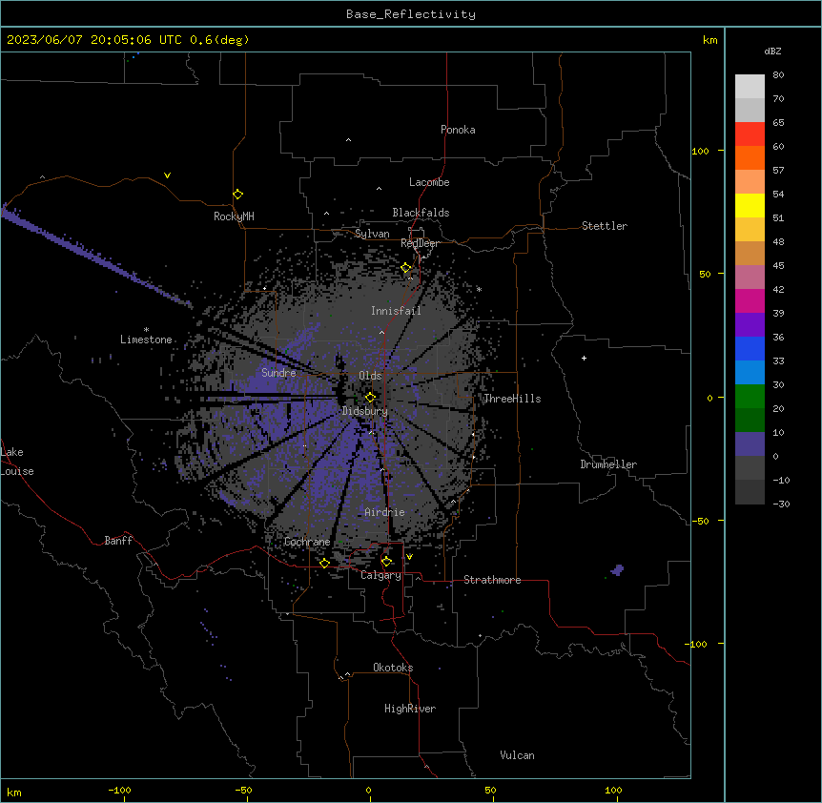Click the Vulcan town label
822x803 pixels.
click(518, 755)
